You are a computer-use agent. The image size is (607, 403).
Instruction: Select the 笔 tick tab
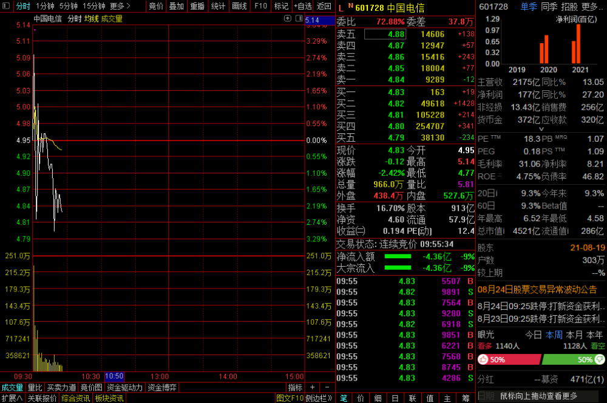coord(344,398)
